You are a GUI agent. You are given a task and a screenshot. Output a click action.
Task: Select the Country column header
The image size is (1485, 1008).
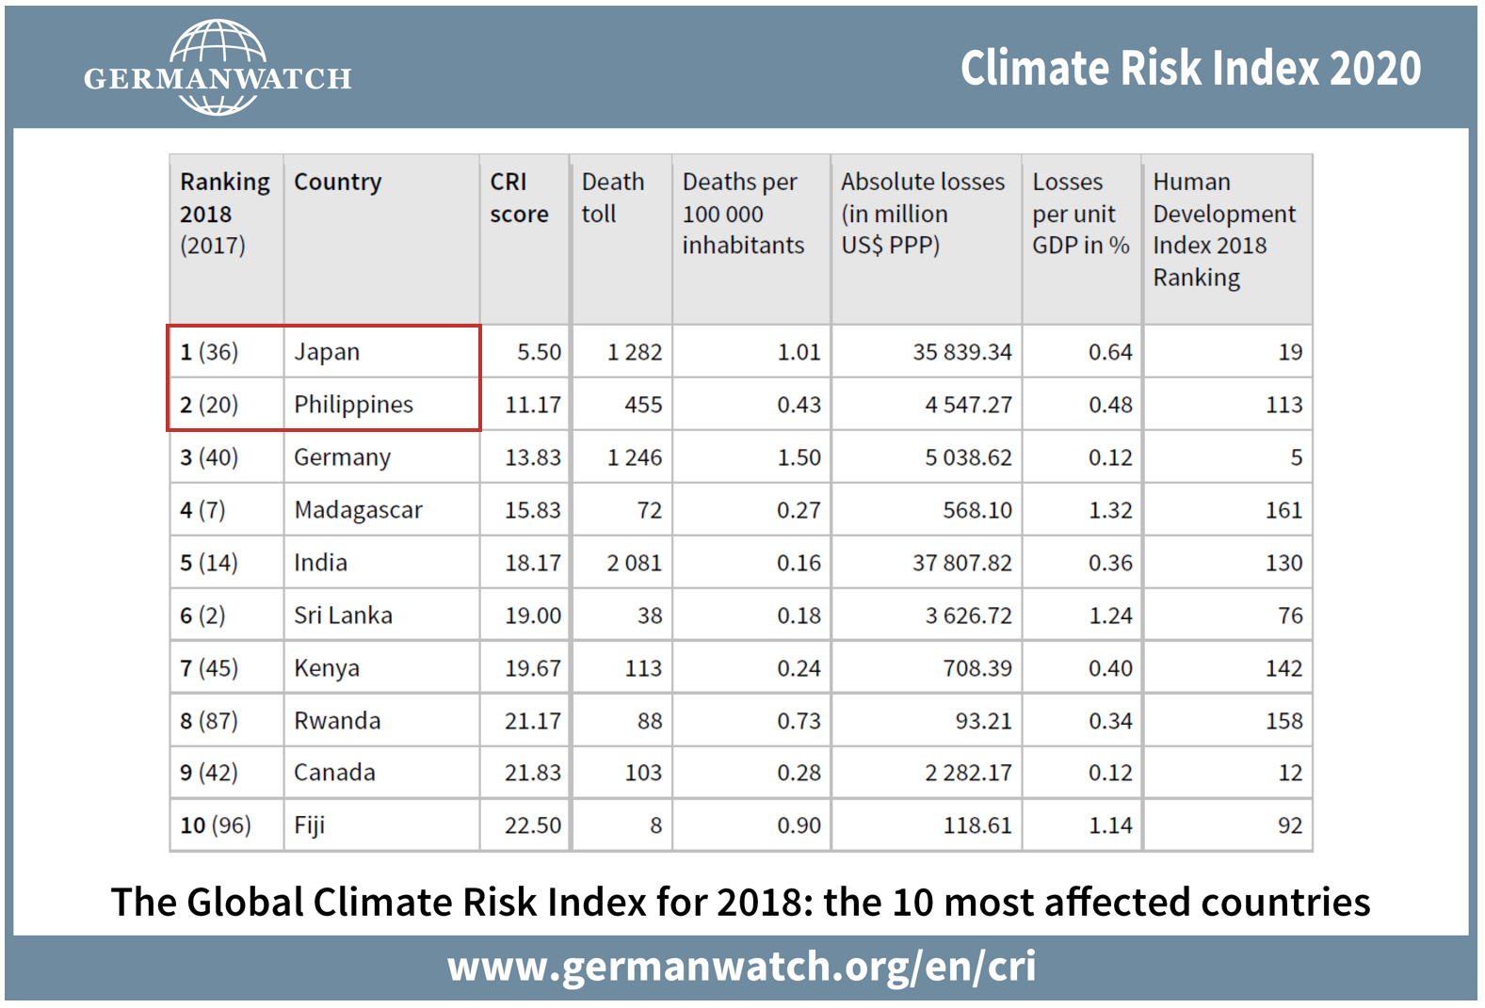pos(337,182)
